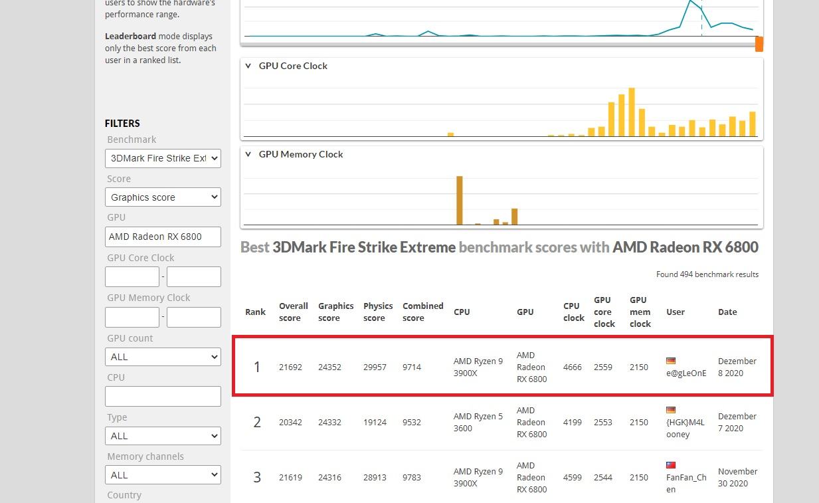
Task: Collapse the GPU Memory Clock chart panel
Action: 248,154
